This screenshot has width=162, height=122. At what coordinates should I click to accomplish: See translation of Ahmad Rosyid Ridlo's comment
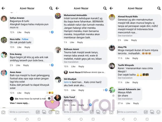[x=125, y=36]
